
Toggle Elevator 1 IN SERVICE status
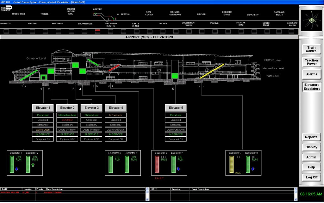point(43,134)
